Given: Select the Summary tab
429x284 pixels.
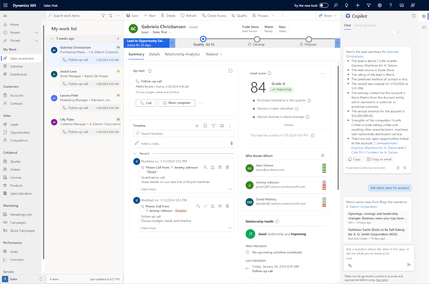Looking at the screenshot, I should point(136,54).
